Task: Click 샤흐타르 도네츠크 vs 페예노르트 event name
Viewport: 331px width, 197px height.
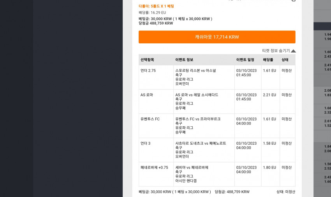Action: [x=201, y=143]
